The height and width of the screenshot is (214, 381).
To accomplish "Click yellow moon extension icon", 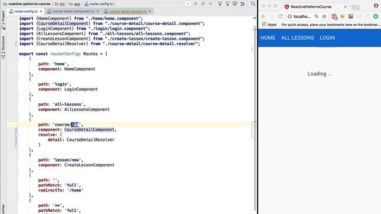I will tap(343, 17).
